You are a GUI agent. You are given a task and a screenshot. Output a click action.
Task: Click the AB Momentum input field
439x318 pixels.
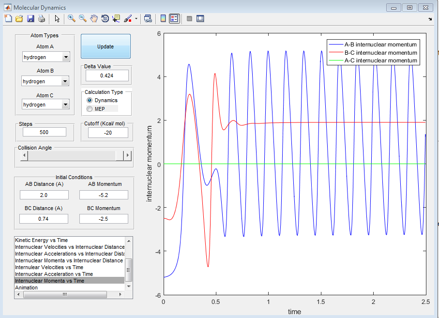point(104,195)
